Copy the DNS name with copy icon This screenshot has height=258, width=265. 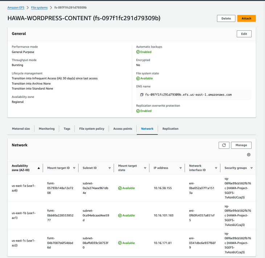click(142, 95)
